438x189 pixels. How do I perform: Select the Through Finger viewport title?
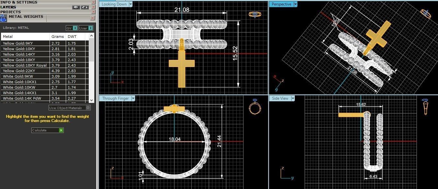tap(115, 98)
